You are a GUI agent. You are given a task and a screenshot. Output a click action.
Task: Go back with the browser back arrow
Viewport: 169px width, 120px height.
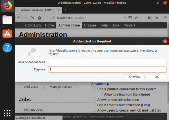[19, 18]
